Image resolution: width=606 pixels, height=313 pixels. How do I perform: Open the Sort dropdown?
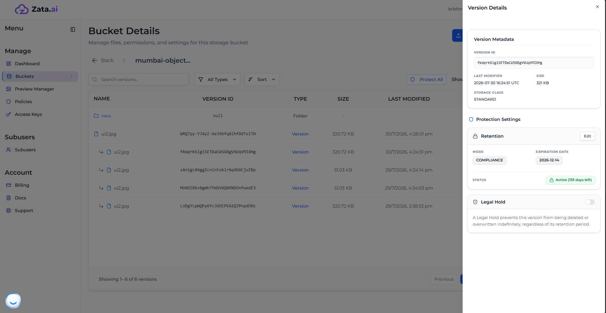point(262,79)
